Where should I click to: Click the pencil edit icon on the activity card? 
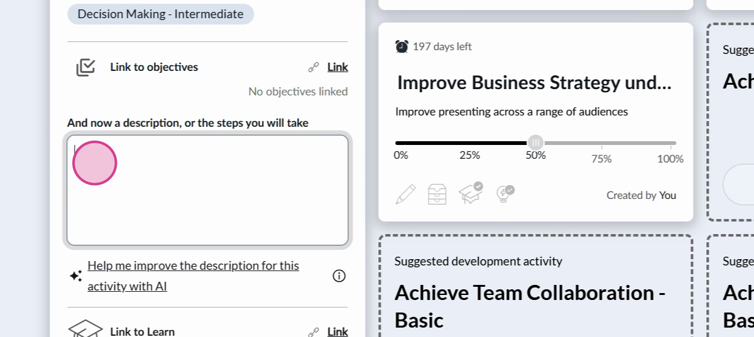[x=405, y=195]
